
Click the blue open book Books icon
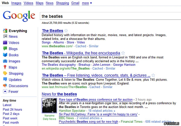click(5, 55)
